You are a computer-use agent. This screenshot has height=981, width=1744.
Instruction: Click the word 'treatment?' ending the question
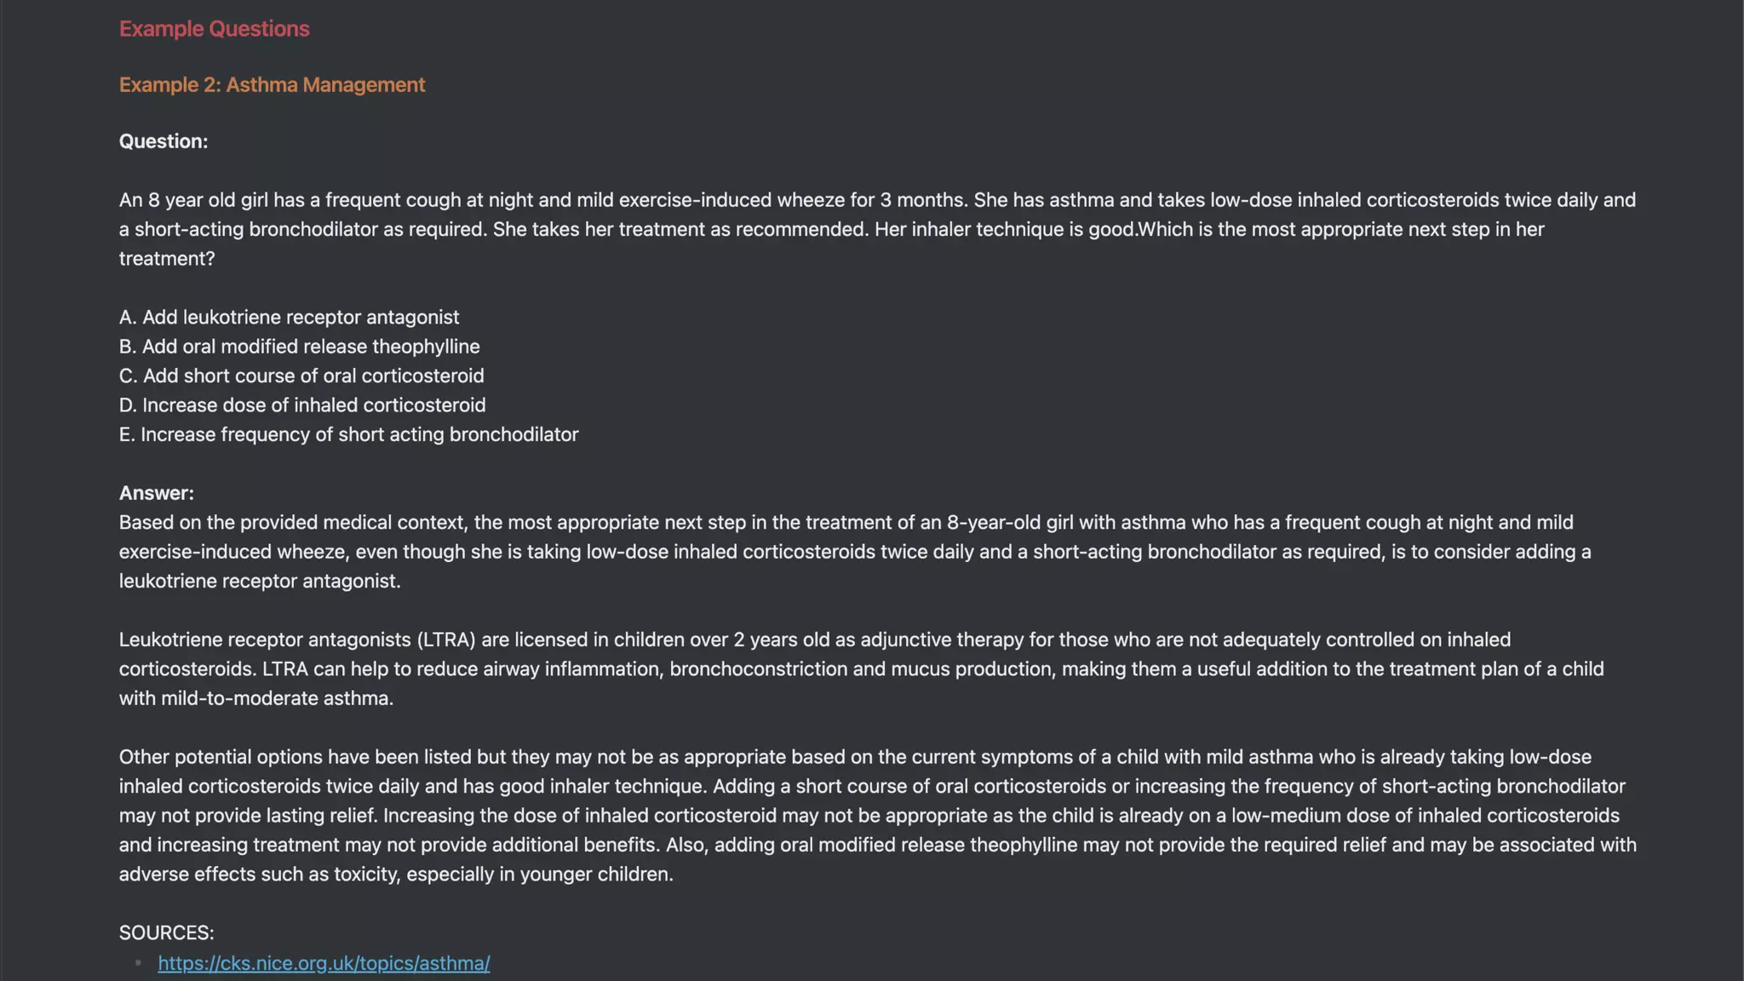pos(167,259)
